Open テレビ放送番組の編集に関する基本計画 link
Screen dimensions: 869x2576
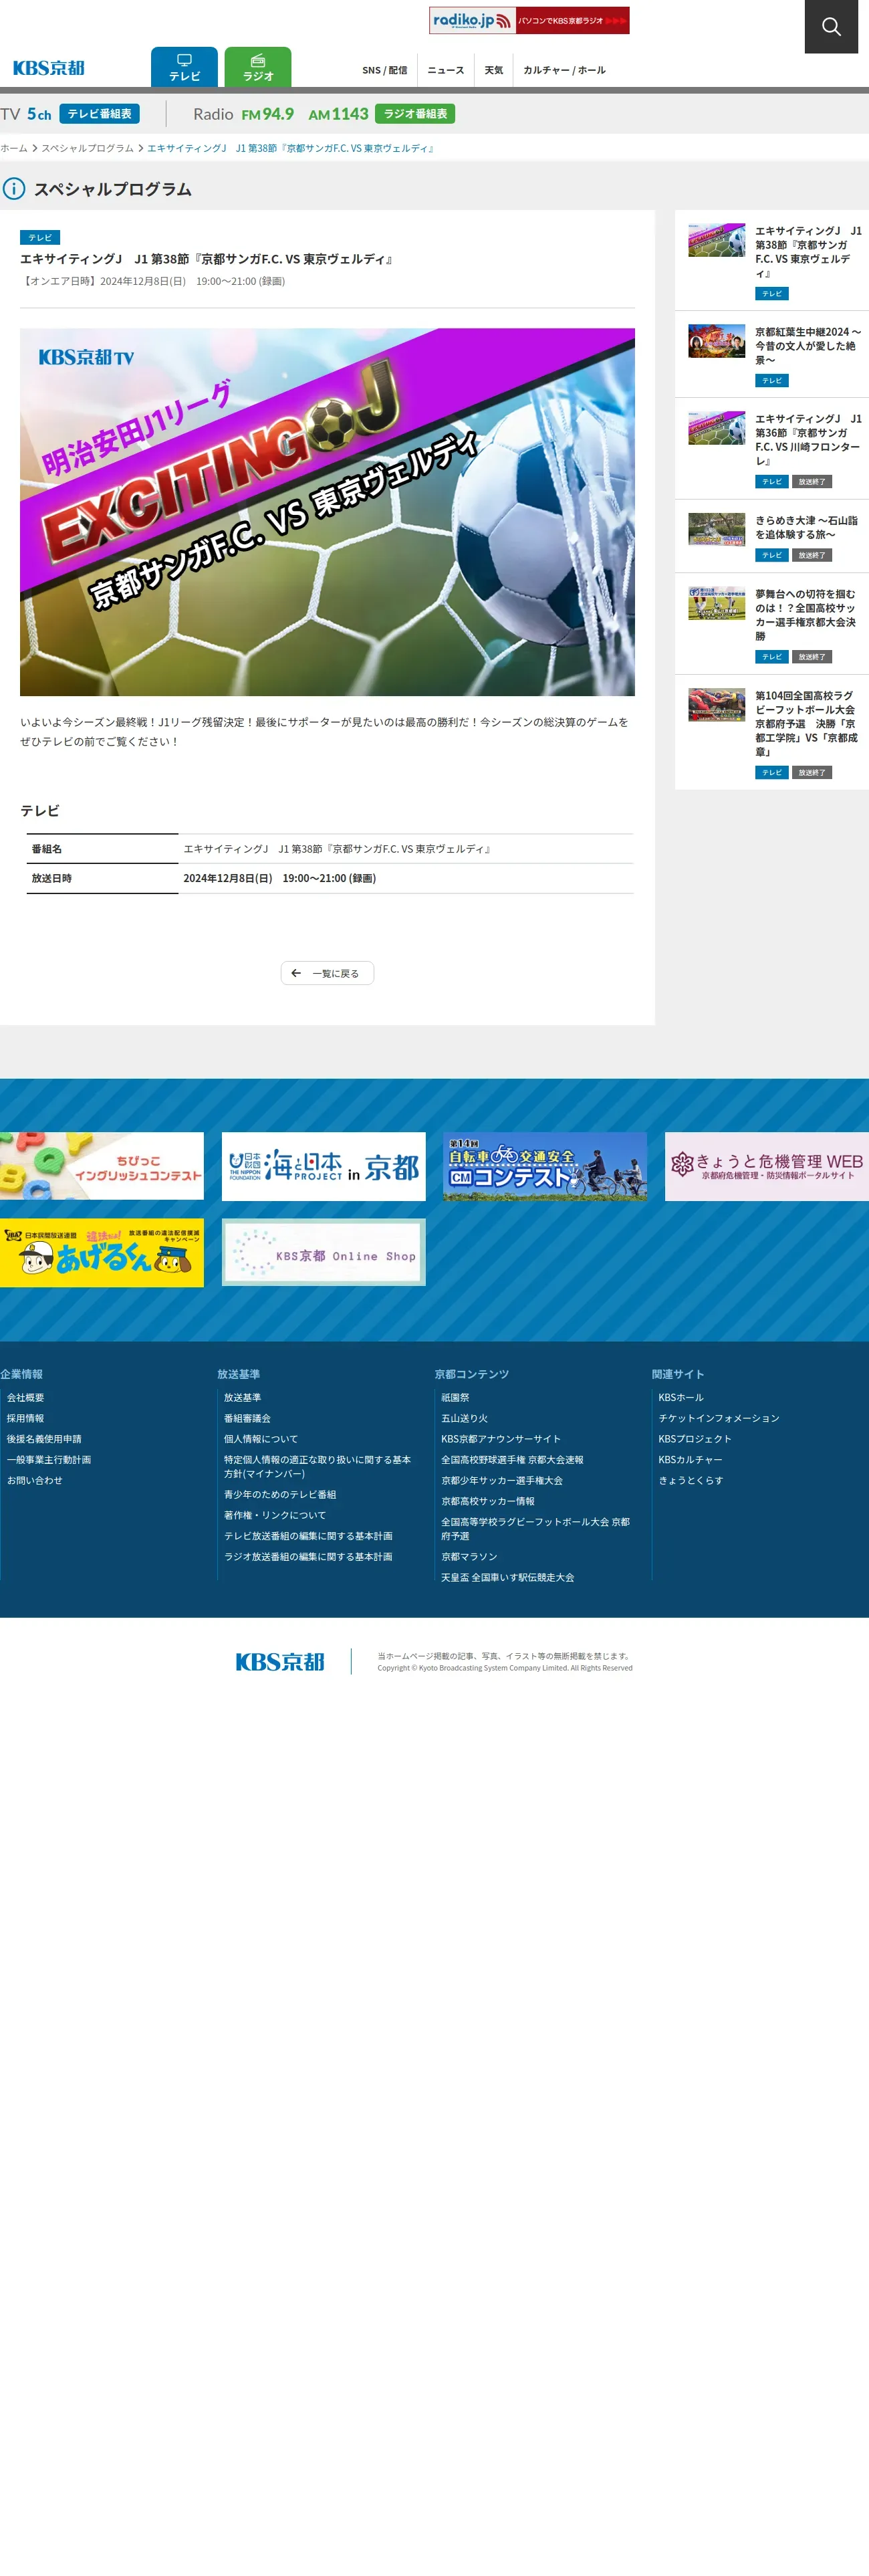(x=308, y=1536)
